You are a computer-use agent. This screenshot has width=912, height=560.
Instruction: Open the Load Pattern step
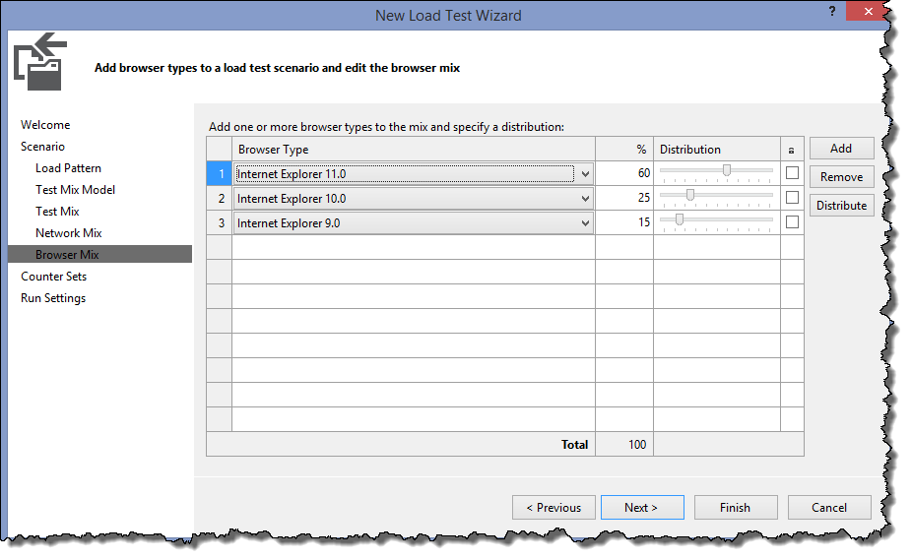[68, 168]
